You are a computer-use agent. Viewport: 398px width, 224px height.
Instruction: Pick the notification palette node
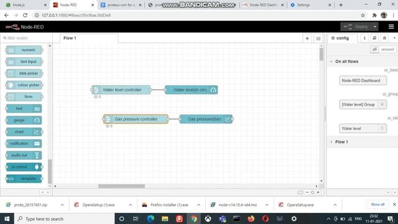24,144
